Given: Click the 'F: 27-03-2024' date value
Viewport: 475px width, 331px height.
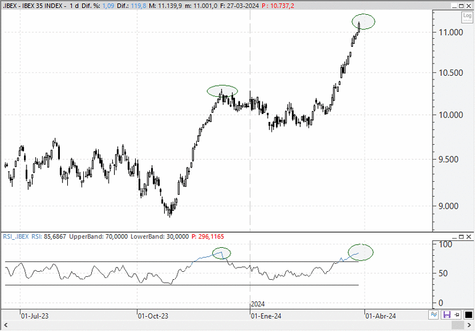Looking at the screenshot, I should (239, 6).
